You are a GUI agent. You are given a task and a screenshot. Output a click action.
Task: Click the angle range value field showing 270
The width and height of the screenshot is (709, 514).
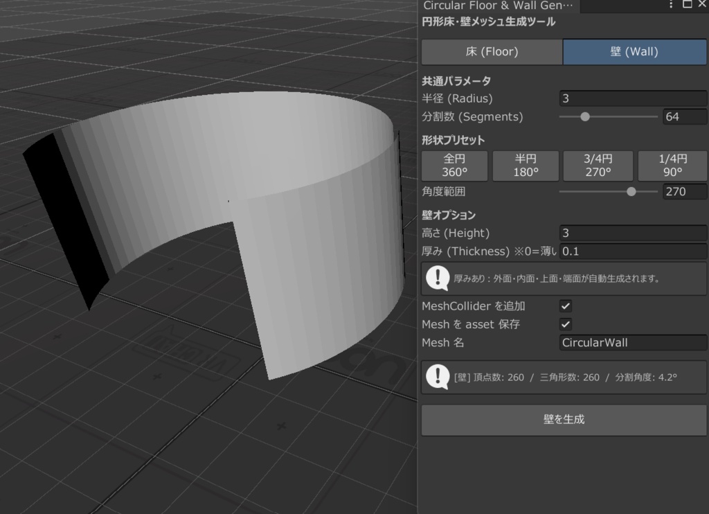685,191
